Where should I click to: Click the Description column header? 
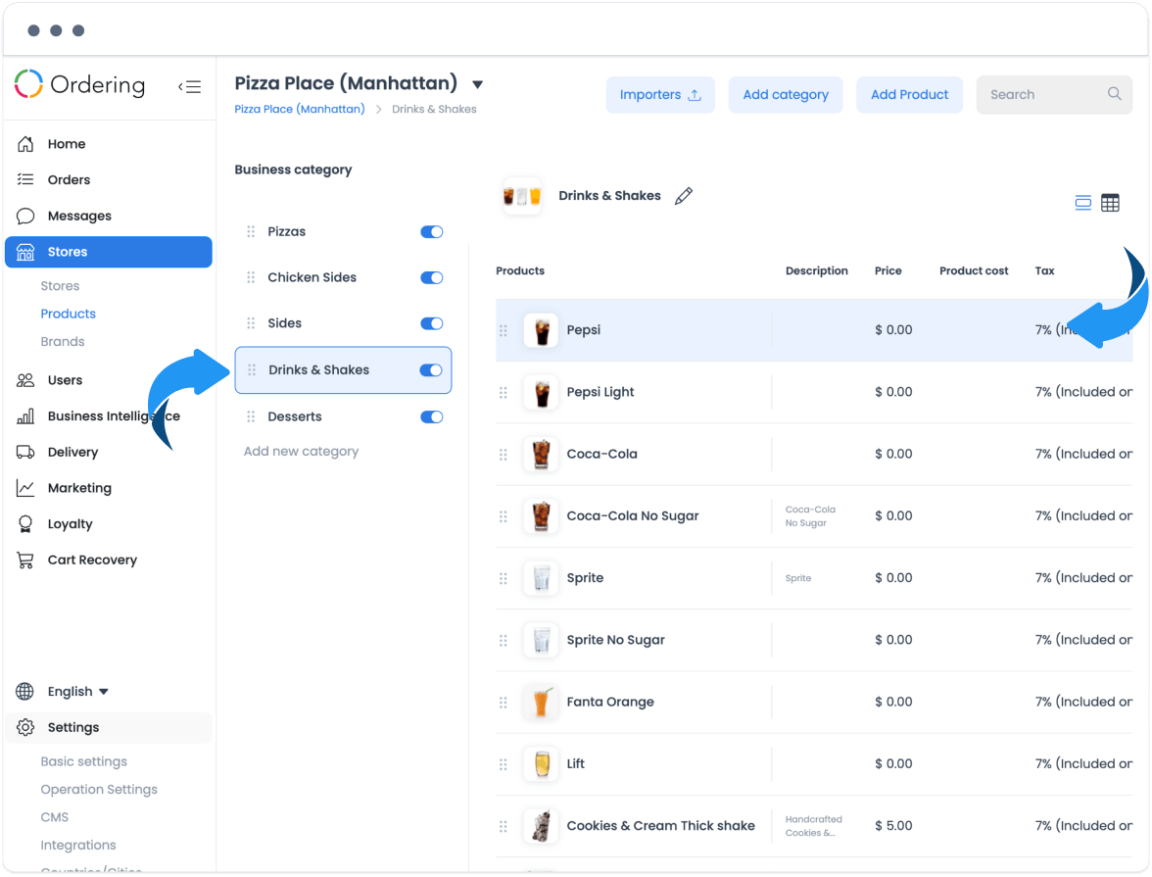point(816,270)
